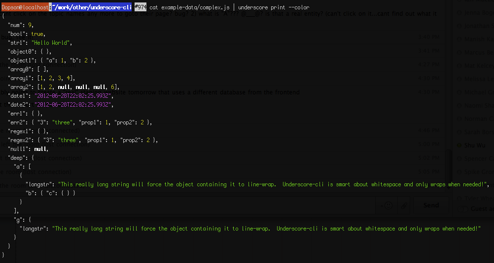This screenshot has width=494, height=263.
Task: Select Marcus in the chat user list
Action: (479, 52)
